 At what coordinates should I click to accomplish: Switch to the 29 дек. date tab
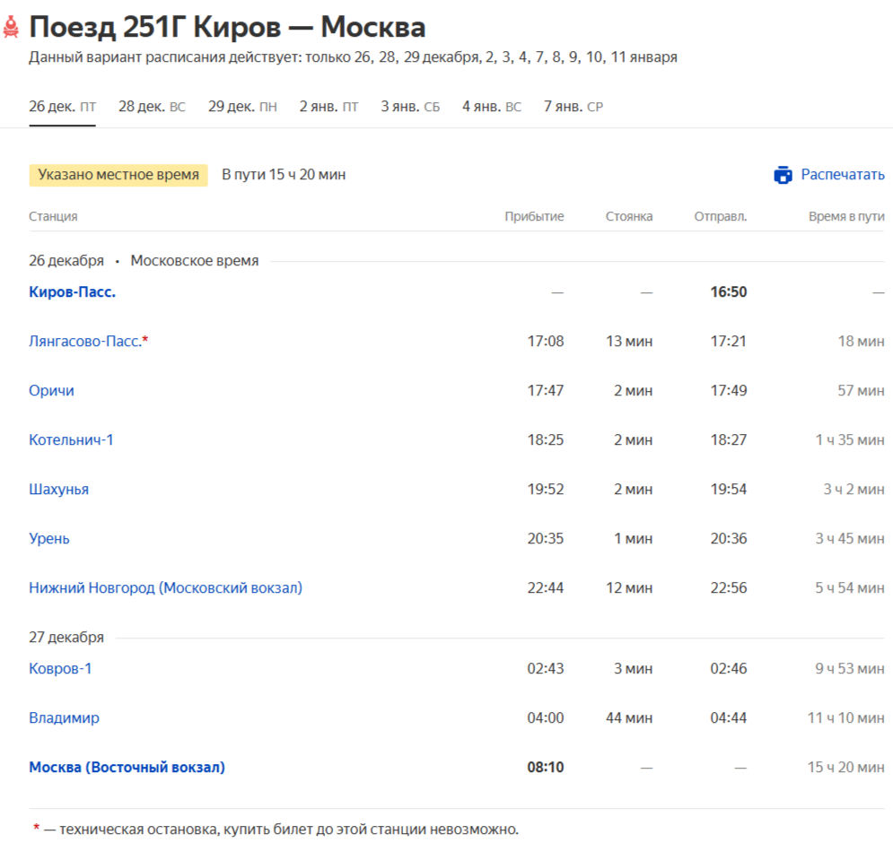click(242, 107)
